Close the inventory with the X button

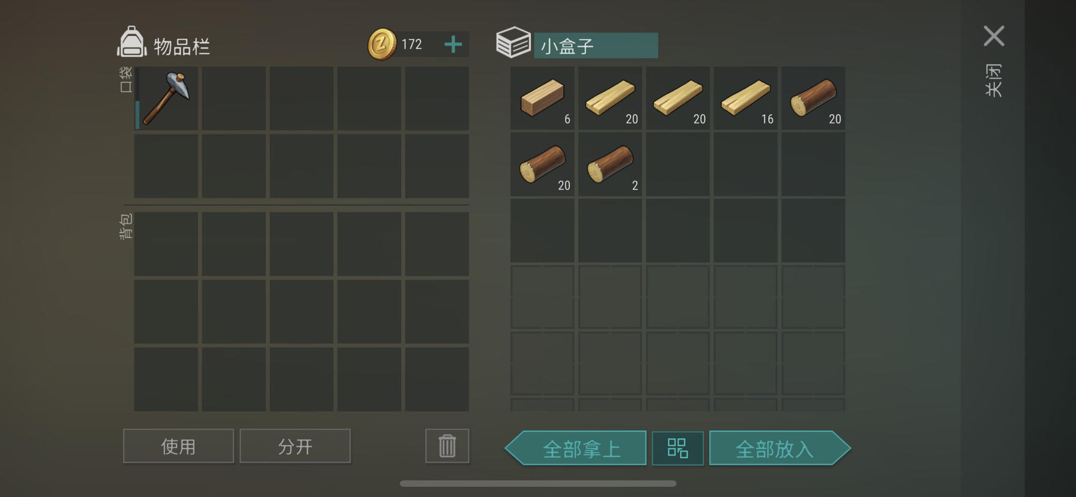[994, 36]
